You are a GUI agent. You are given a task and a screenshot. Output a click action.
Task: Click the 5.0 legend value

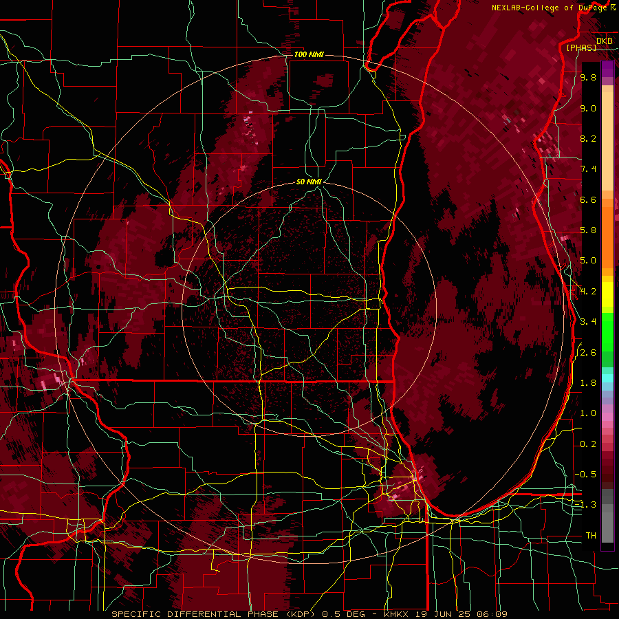coord(588,261)
